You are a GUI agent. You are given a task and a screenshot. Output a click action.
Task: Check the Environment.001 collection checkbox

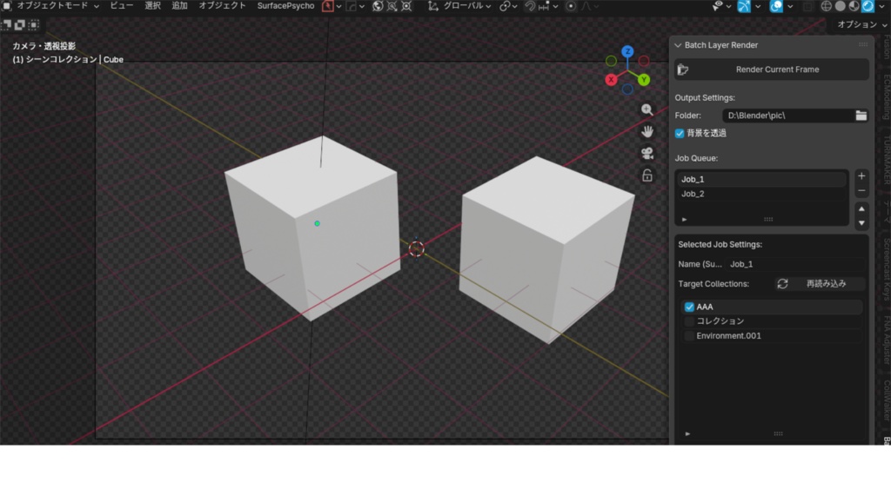(689, 336)
